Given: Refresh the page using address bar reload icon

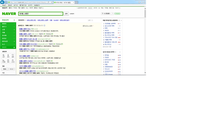Looking at the screenshot, I should [52, 2].
